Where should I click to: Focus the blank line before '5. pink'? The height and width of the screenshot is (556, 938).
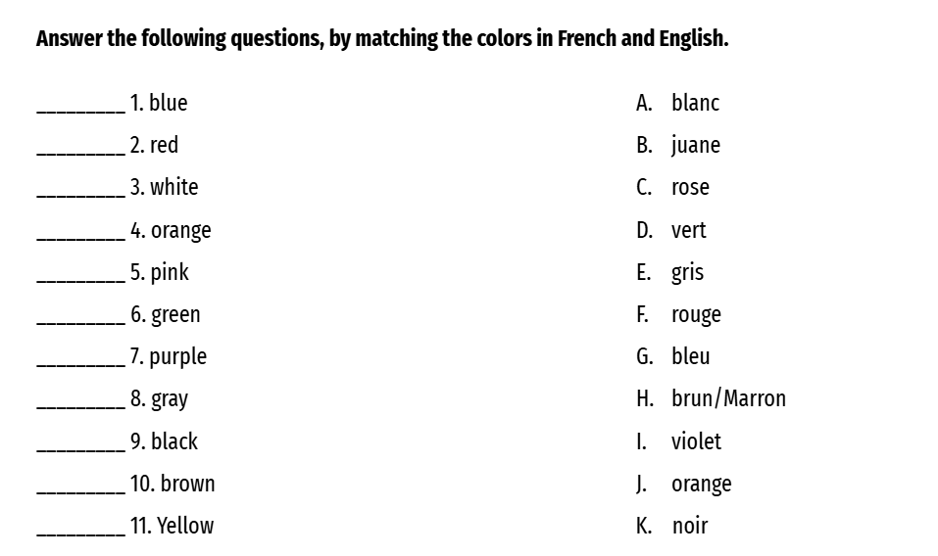pos(80,275)
